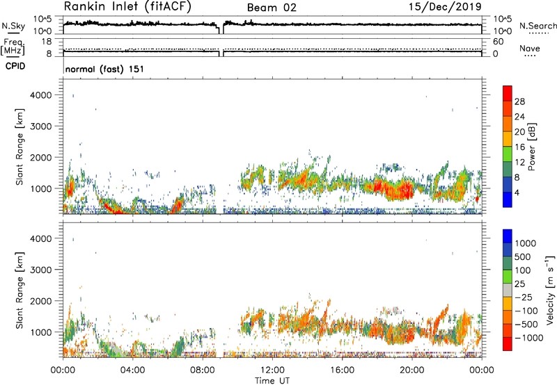This screenshot has height=385, width=557.
Task: Click the 'N.Sky' legend label
Action: [x=13, y=26]
